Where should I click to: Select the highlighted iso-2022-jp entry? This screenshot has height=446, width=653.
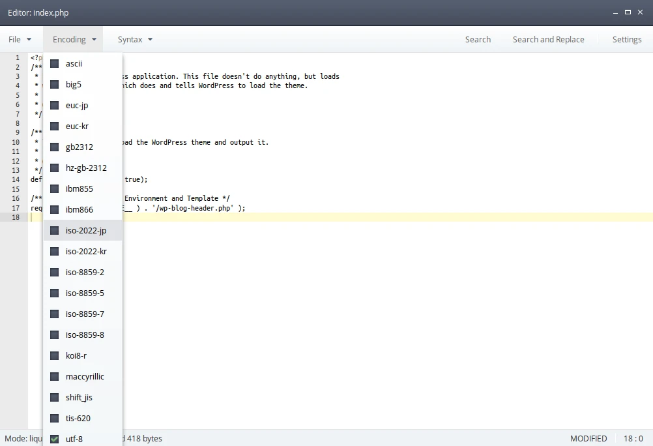[x=85, y=230]
